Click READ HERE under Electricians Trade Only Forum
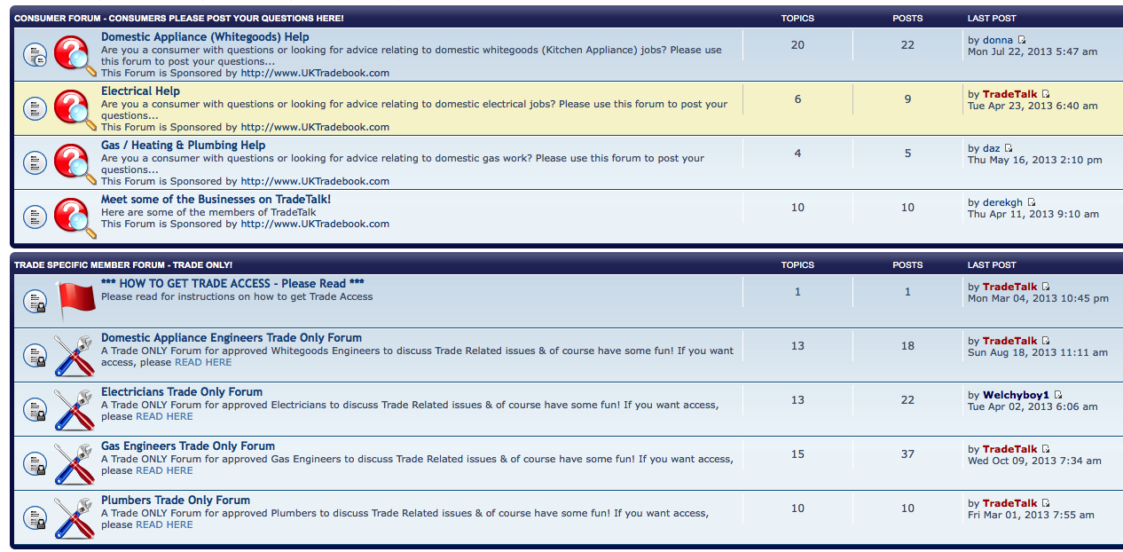Image resolution: width=1123 pixels, height=552 pixels. pos(164,416)
